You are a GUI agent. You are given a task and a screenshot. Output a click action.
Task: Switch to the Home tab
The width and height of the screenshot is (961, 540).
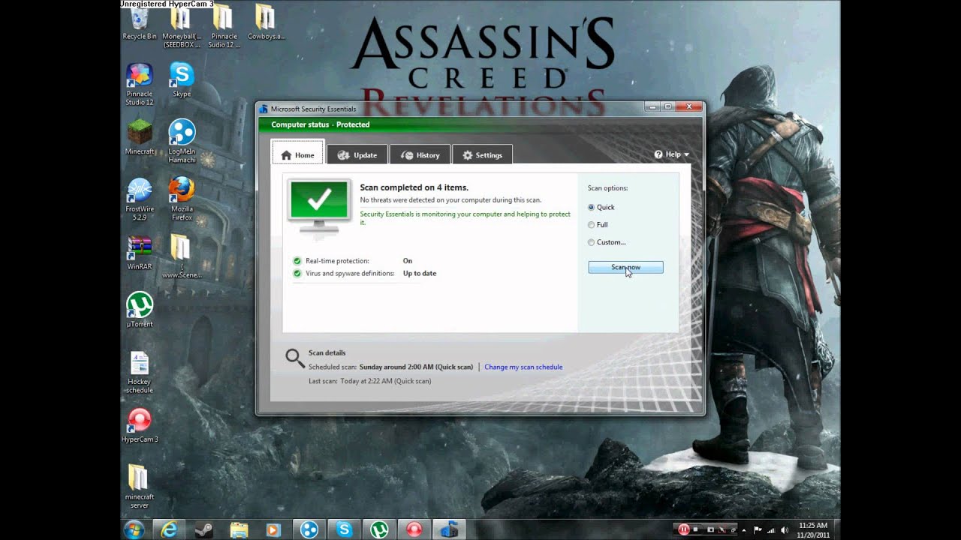297,154
